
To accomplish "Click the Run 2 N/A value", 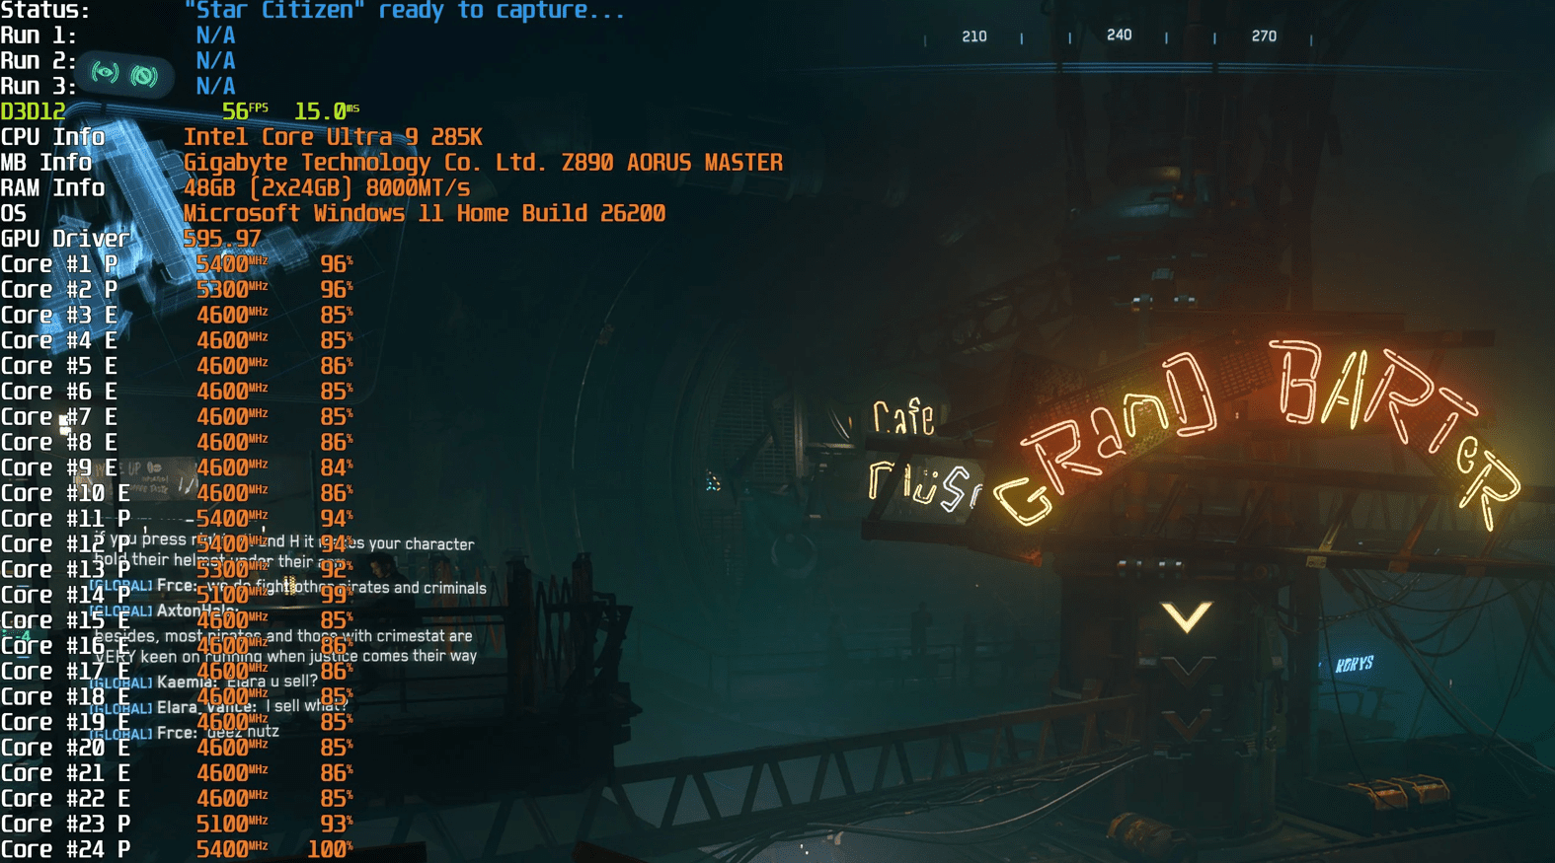I will (215, 61).
